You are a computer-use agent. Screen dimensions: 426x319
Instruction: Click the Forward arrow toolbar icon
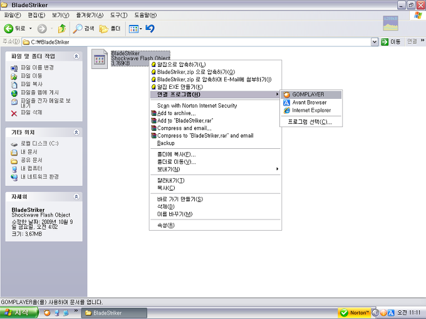(x=42, y=29)
